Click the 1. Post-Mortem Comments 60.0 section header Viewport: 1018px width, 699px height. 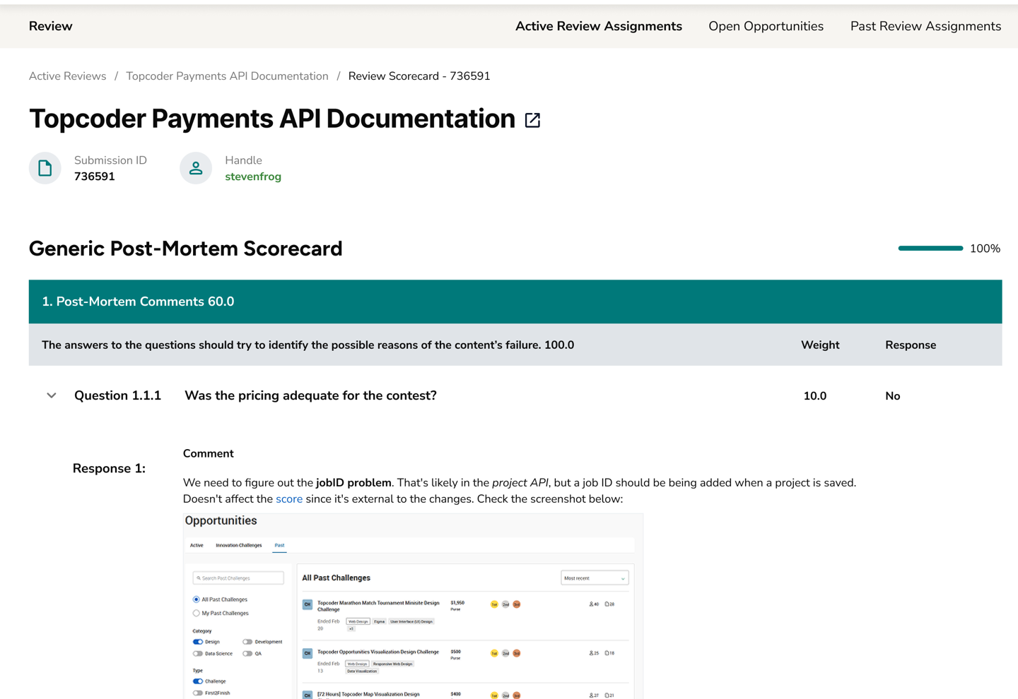515,301
